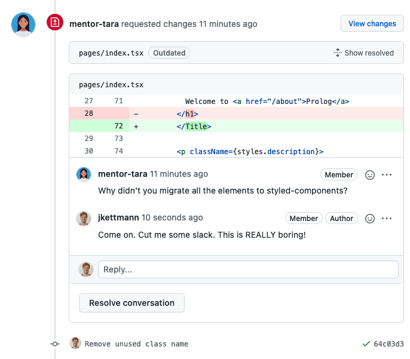
Task: Click the green check status icon
Action: tap(366, 343)
